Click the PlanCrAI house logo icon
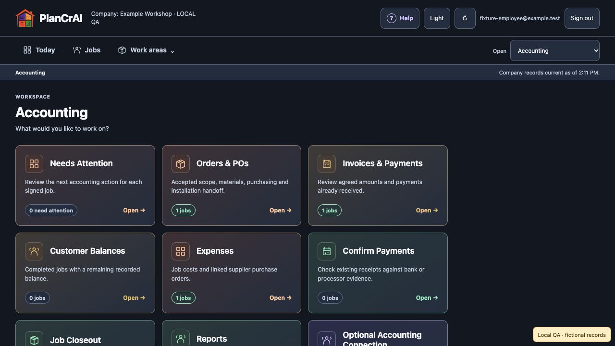Viewport: 615px width, 346px height. (x=25, y=18)
